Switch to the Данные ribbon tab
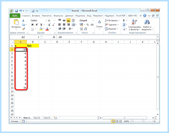The height and width of the screenshot is (133, 169). pos(69,16)
